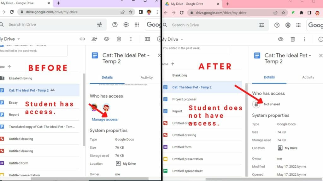Screen dimensions: 323x181
Task: Select the Details tab in the After panel
Action: [269, 77]
